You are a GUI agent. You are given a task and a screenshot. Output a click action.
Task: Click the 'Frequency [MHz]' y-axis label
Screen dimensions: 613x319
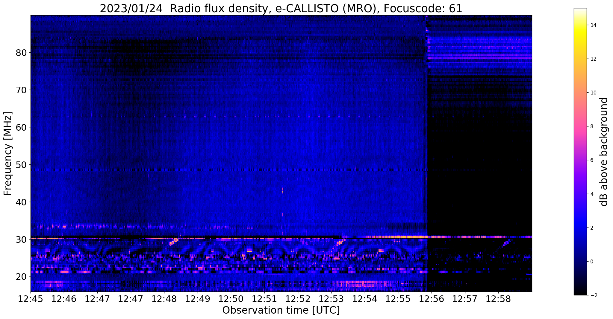[8, 154]
